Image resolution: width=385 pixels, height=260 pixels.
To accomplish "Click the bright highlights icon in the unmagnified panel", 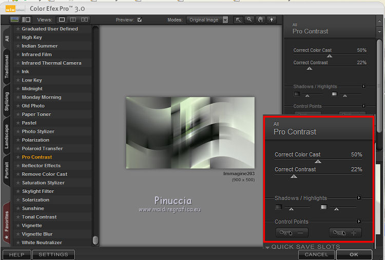I will click(334, 94).
